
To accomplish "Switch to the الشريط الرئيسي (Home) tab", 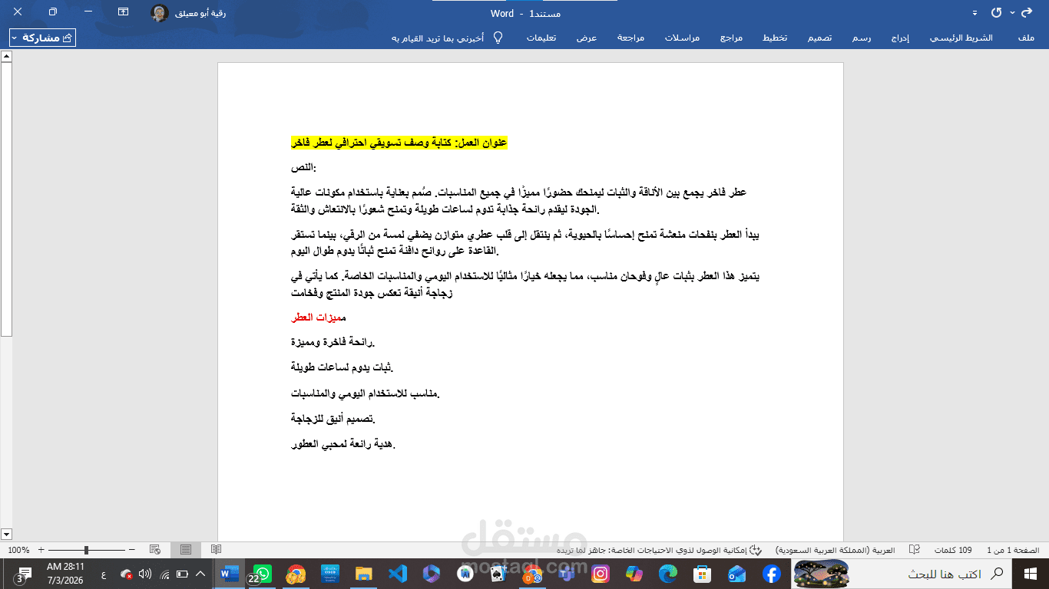I will pos(961,38).
